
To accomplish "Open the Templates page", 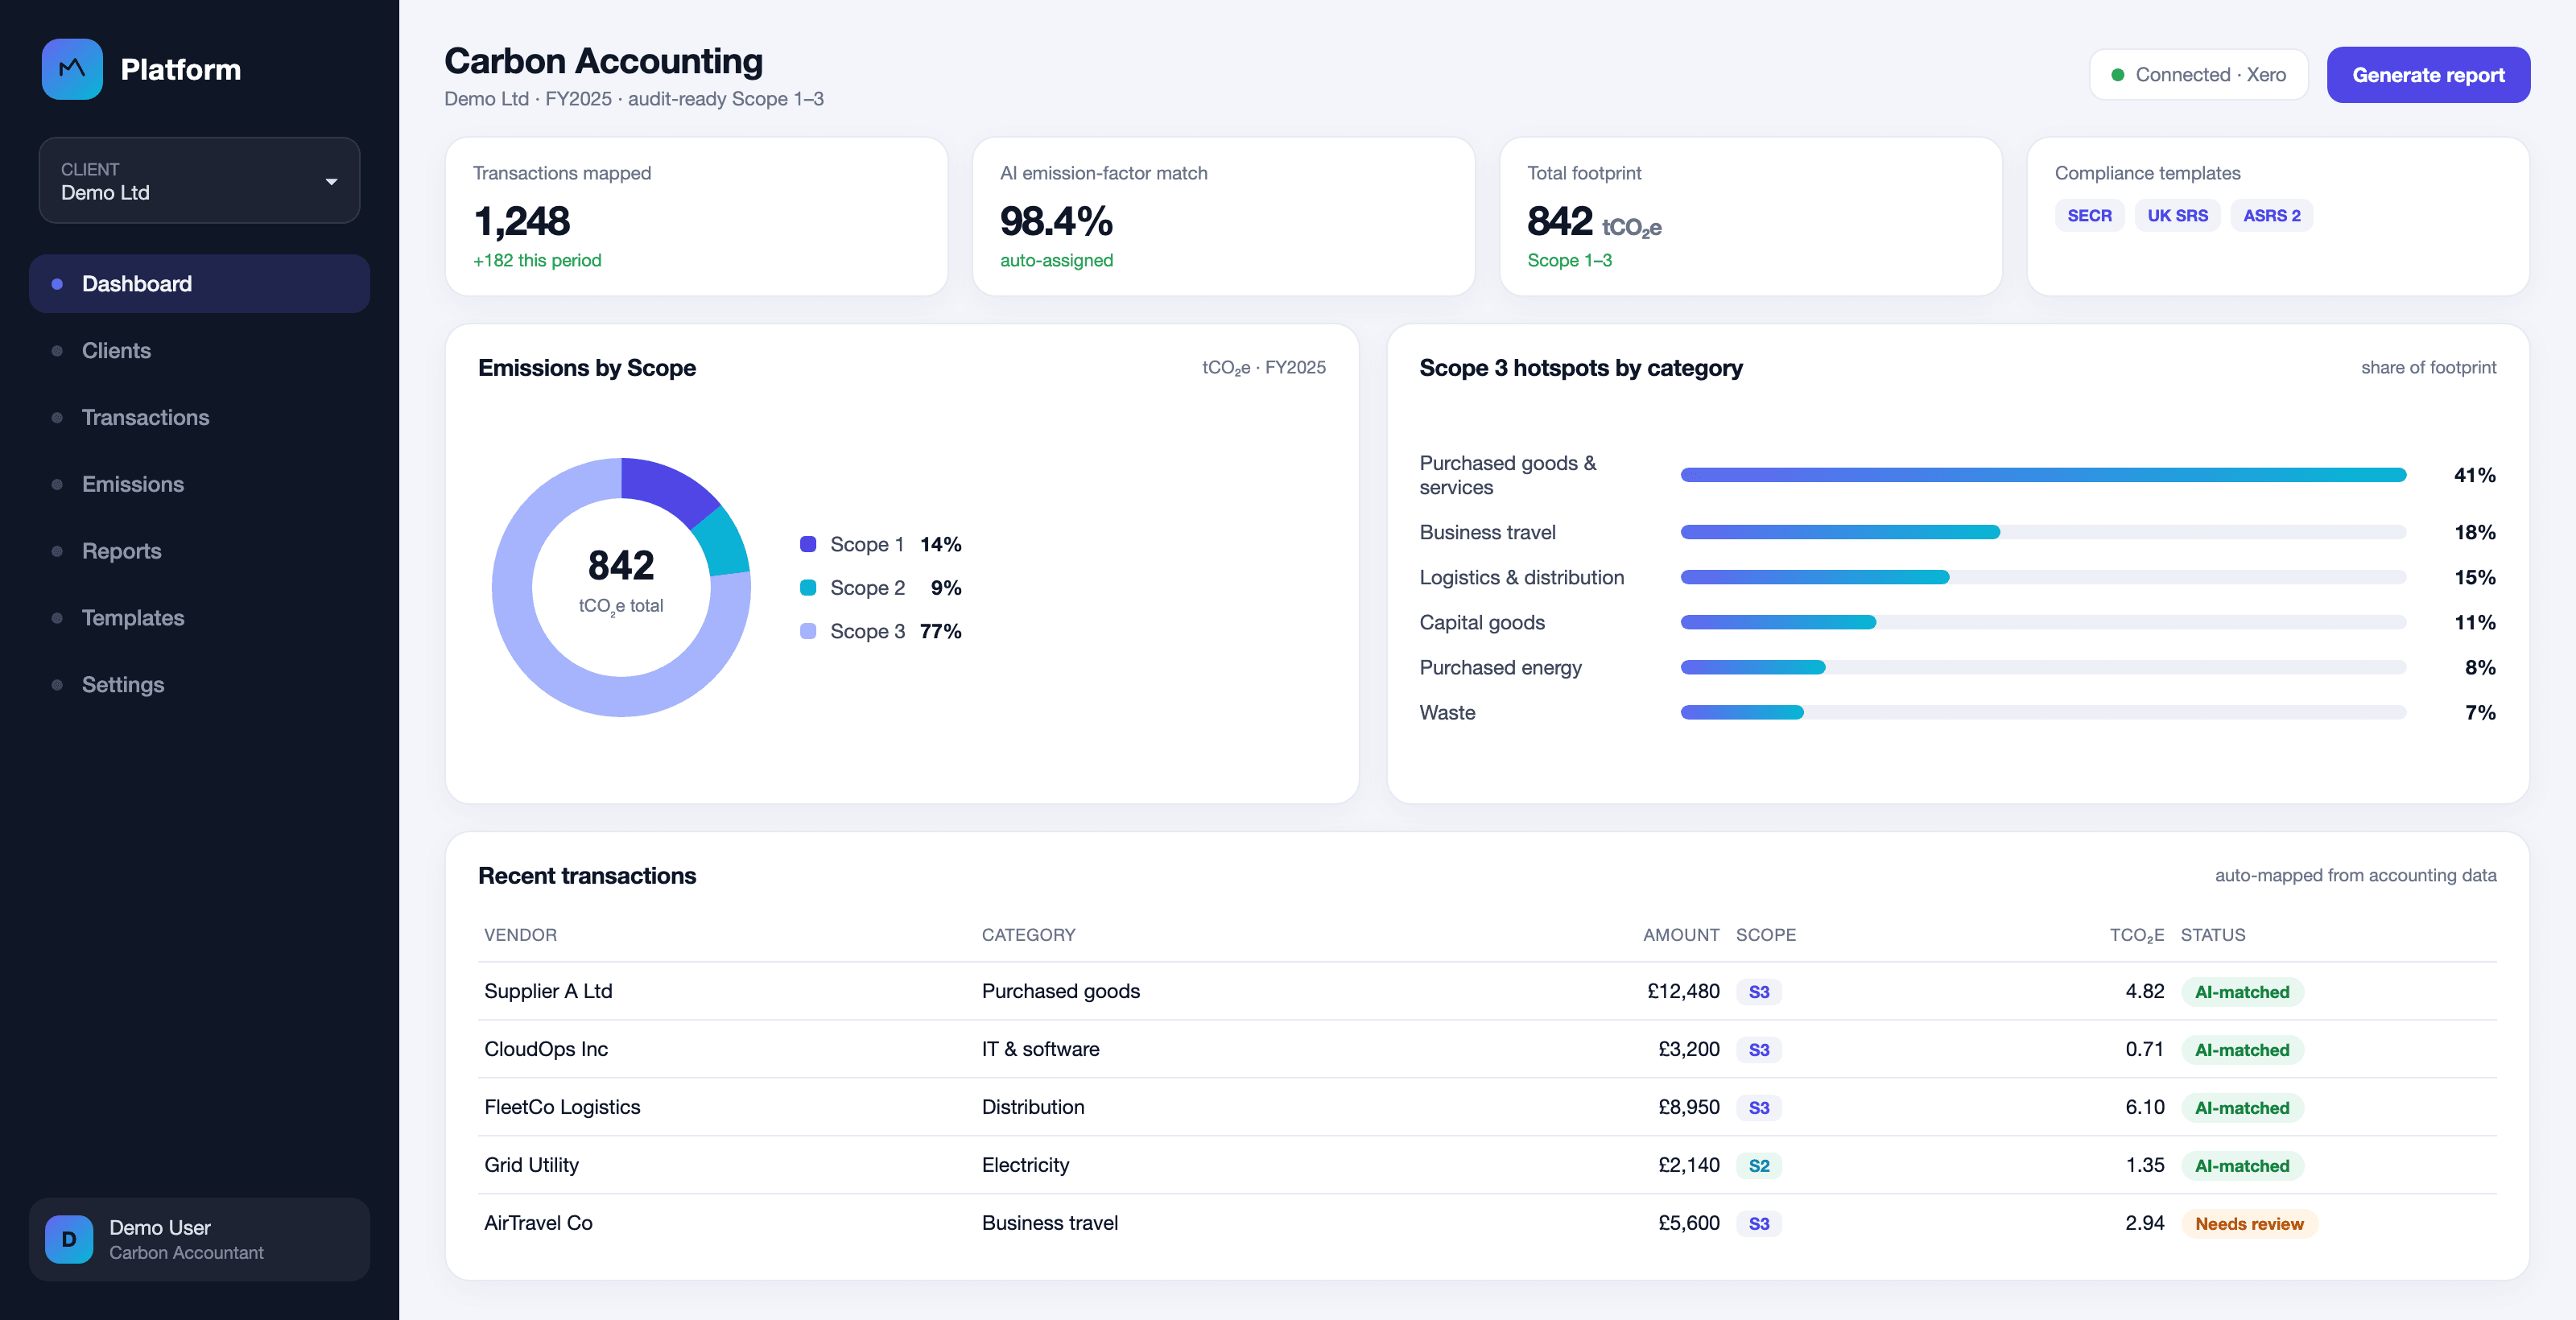I will click(x=199, y=618).
